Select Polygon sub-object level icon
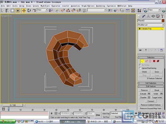Image resolution: width=166 pixels, height=124 pixels. click(154, 61)
